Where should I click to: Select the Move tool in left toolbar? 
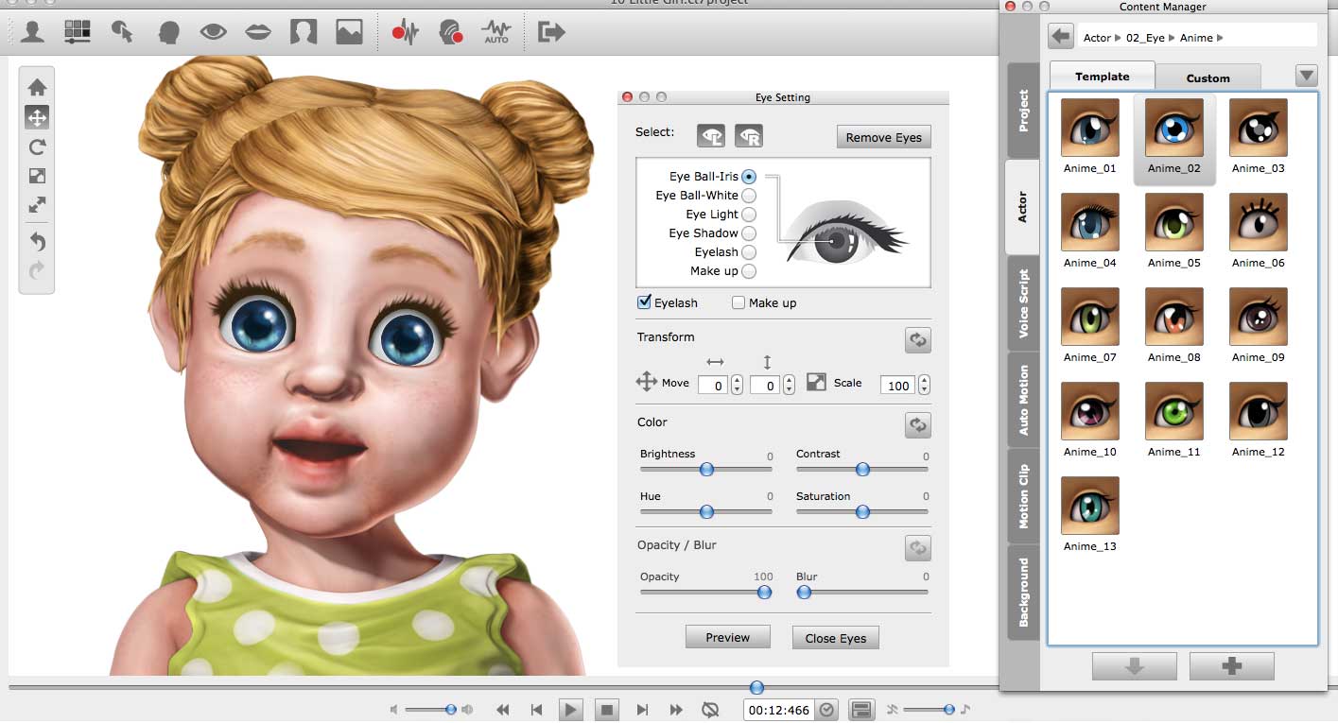(x=37, y=117)
